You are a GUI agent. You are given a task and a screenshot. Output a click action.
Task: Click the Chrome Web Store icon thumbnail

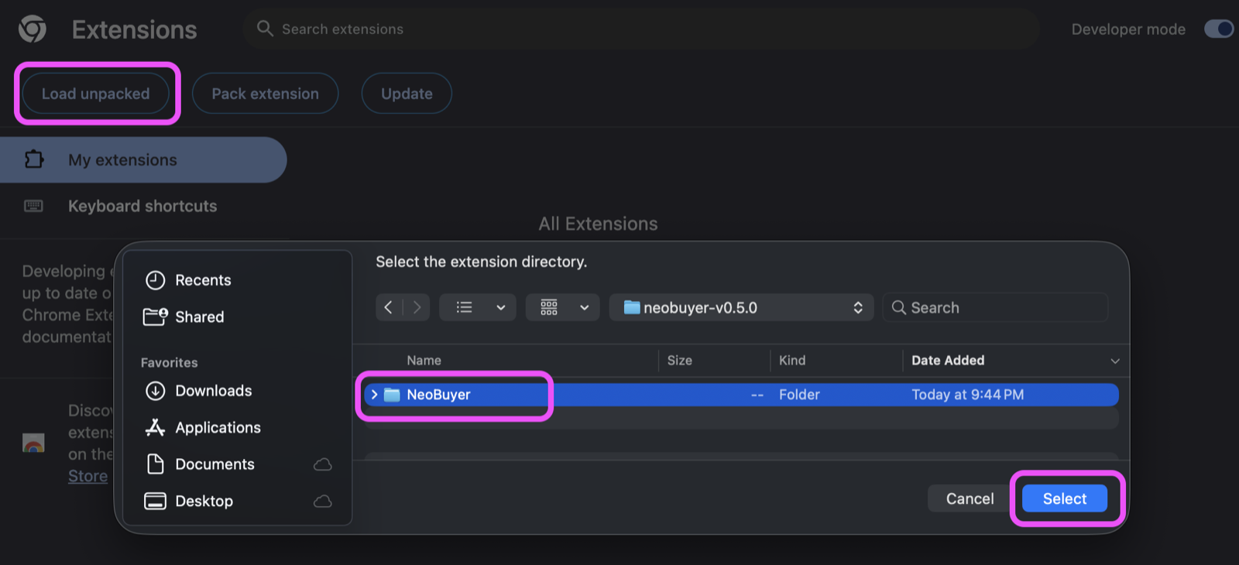click(33, 443)
